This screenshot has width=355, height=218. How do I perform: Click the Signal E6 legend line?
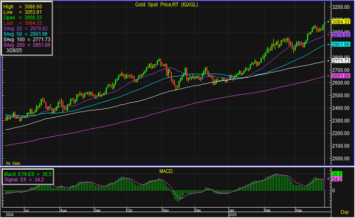[21, 180]
